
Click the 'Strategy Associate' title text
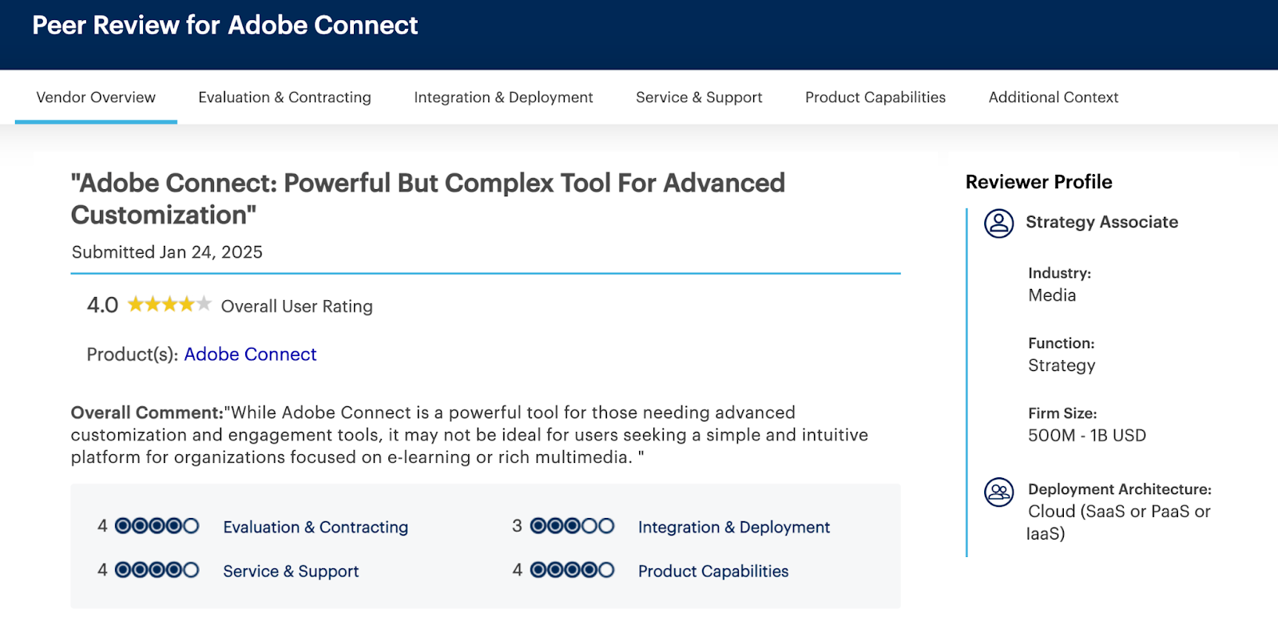1101,222
